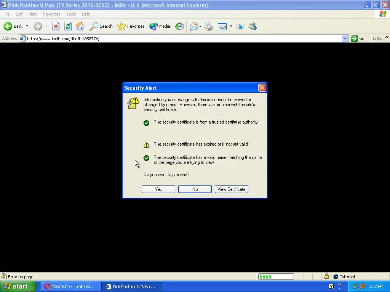The image size is (390, 292).
Task: Open the Windows Start button
Action: [x=18, y=286]
